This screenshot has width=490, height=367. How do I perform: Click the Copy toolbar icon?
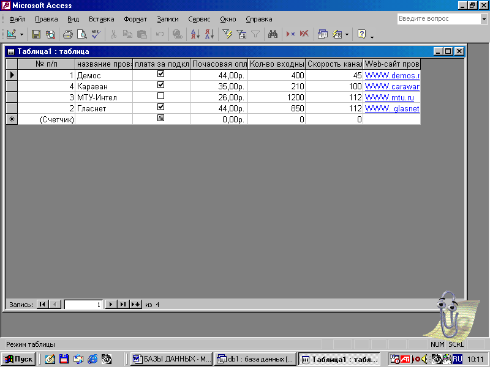pyautogui.click(x=127, y=34)
